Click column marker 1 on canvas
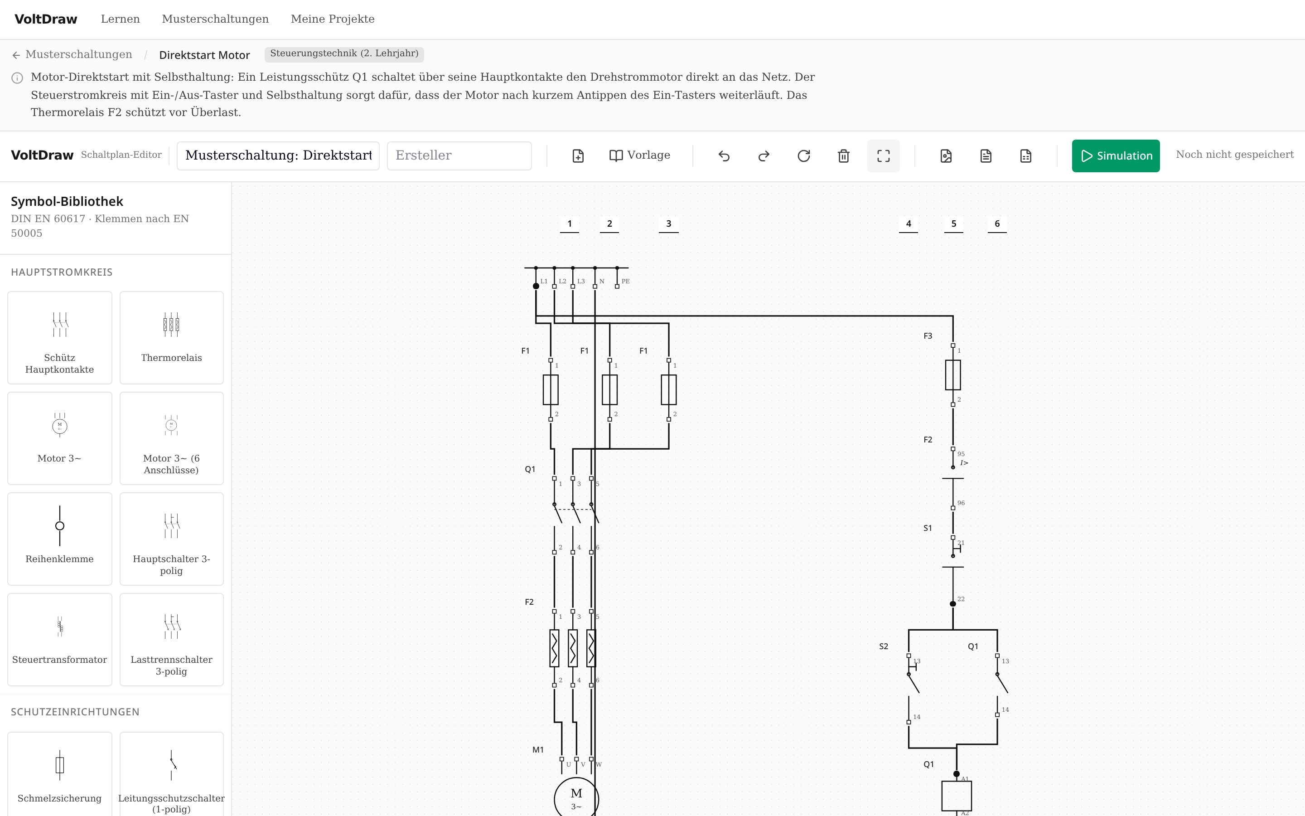The height and width of the screenshot is (816, 1305). click(570, 224)
